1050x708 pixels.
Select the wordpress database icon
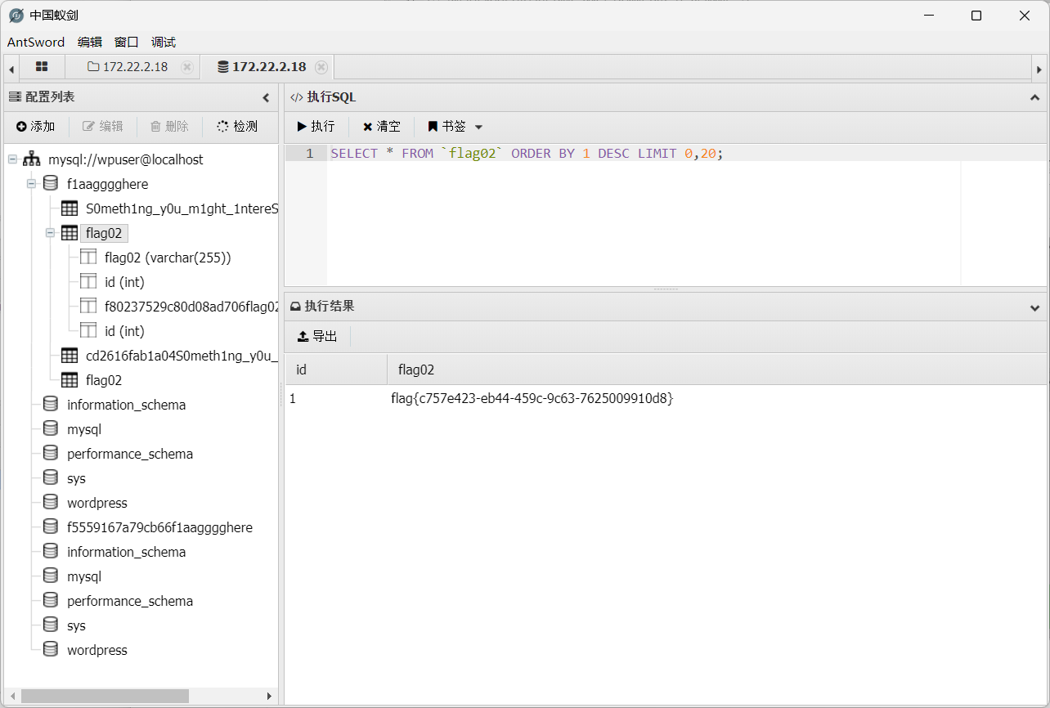51,503
